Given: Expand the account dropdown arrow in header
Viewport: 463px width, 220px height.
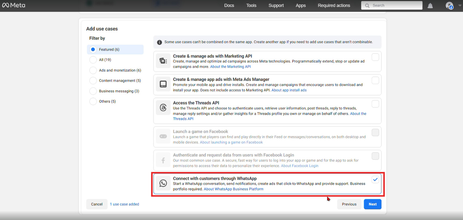Looking at the screenshot, I should (460, 5).
